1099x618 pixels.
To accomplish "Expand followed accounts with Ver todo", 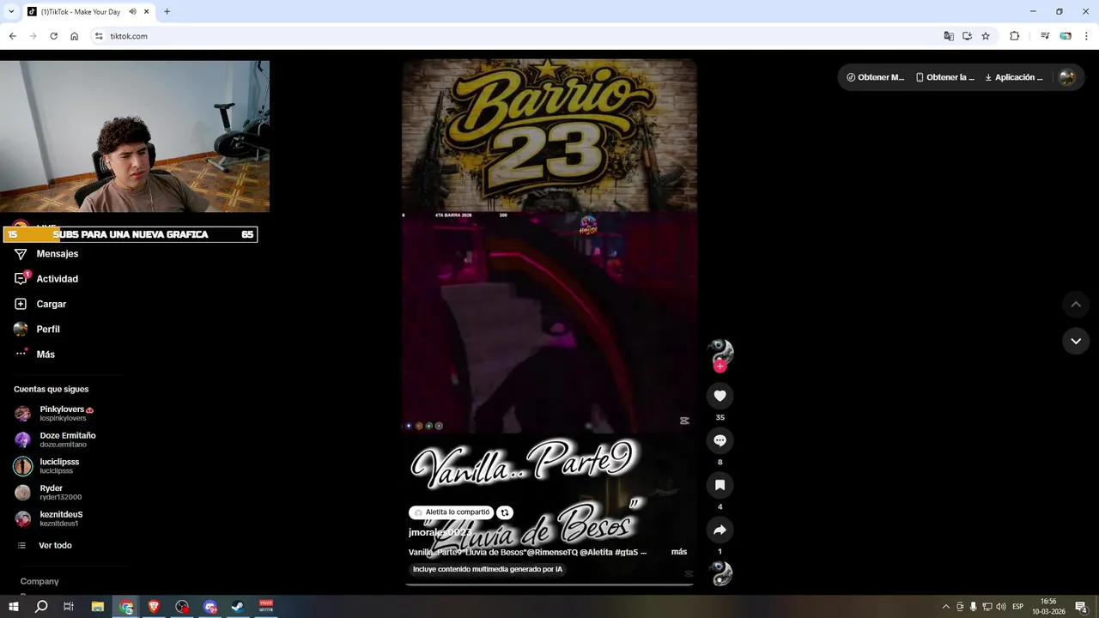I will click(45, 545).
